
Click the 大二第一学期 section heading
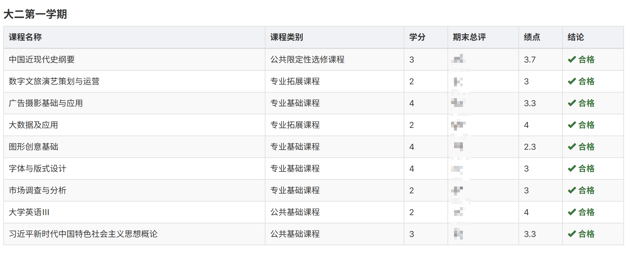[35, 14]
